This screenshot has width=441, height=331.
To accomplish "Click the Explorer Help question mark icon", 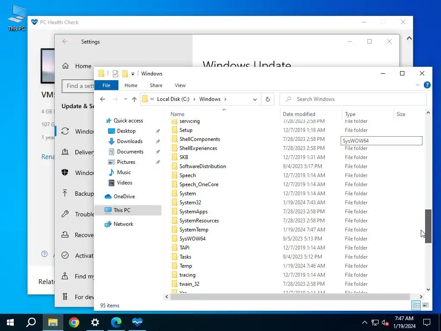I will [x=427, y=85].
